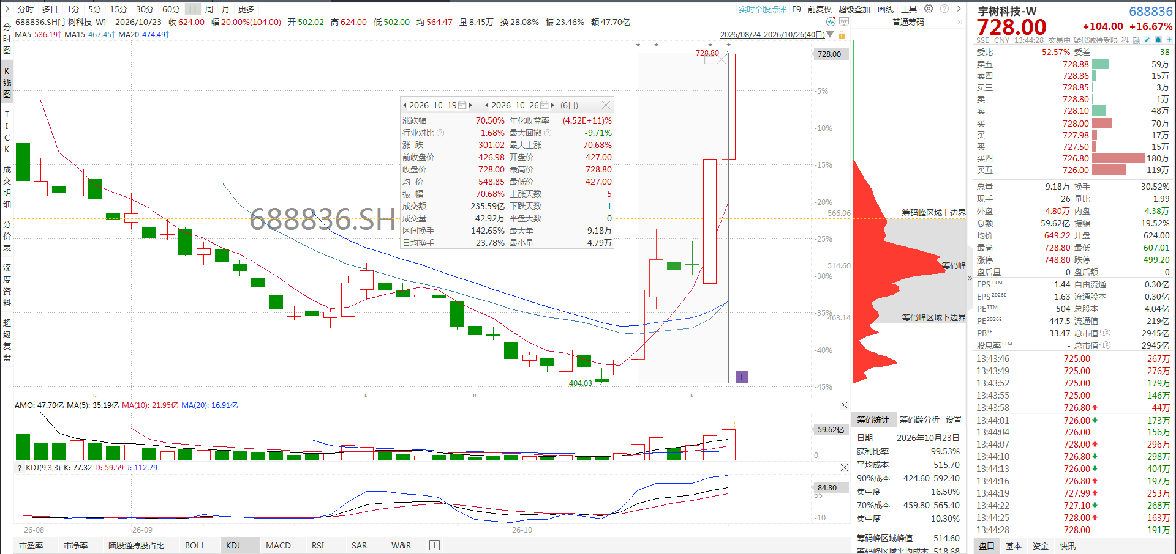The image size is (1176, 554).
Task: Select the RSI indicator tab
Action: (318, 545)
